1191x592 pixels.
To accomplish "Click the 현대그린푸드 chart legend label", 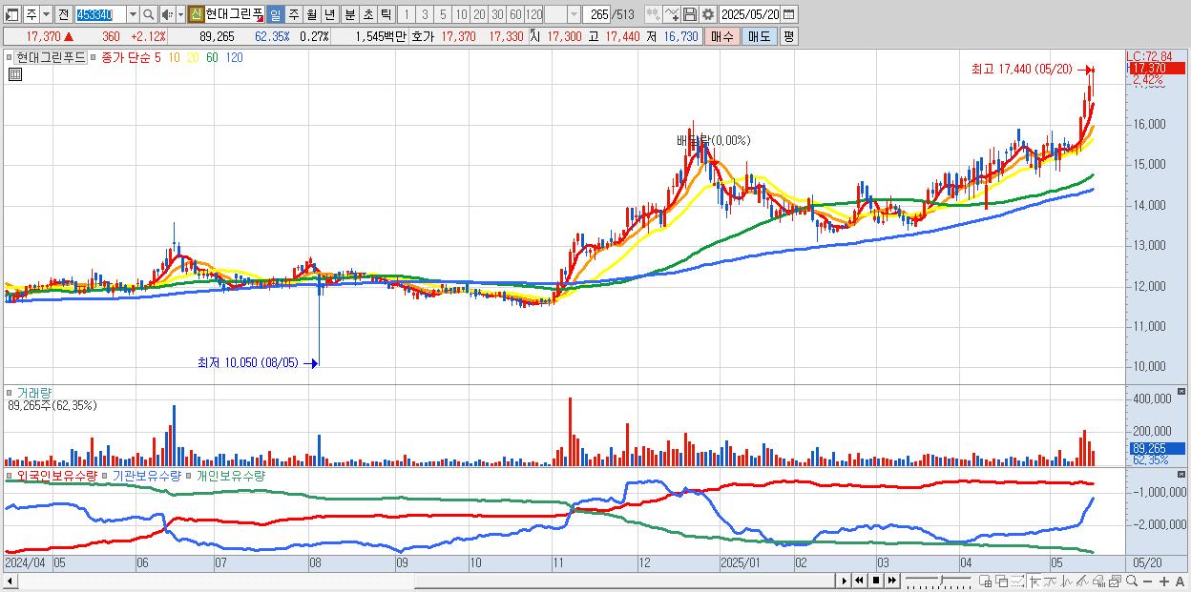I will tap(50, 57).
